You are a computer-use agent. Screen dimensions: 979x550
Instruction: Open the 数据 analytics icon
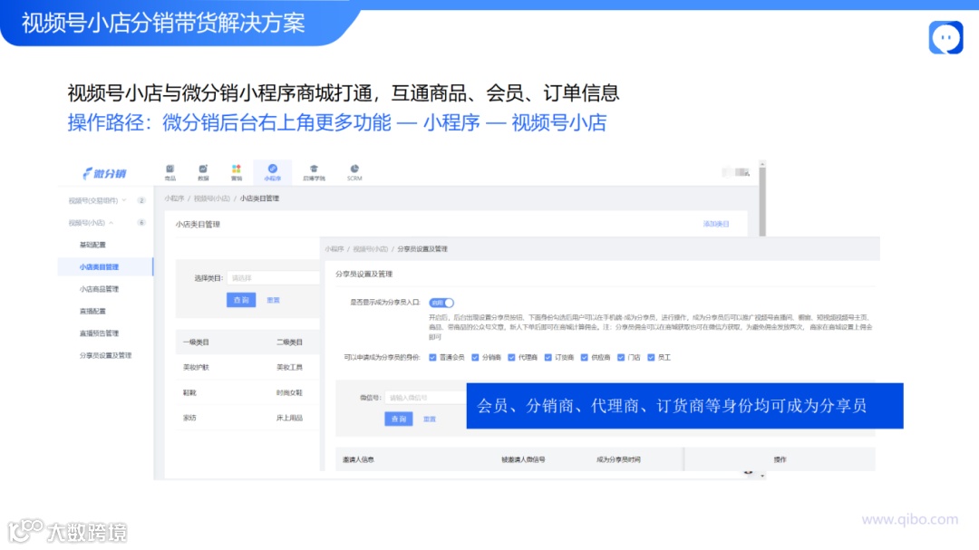coord(203,172)
